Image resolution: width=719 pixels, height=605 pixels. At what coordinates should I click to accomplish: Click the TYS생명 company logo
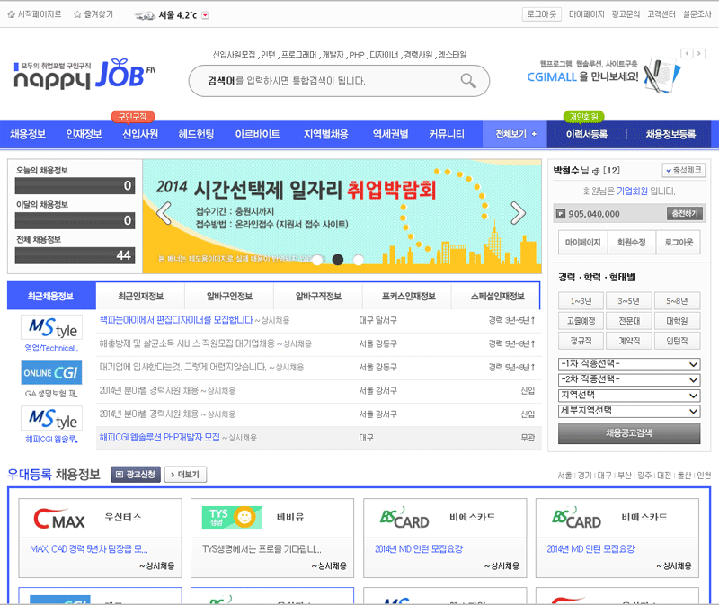coord(231,520)
